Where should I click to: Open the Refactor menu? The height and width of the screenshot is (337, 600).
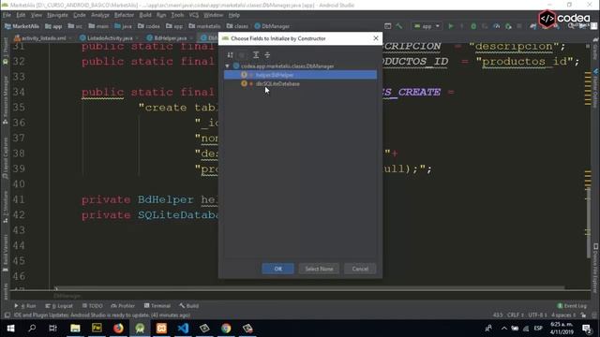(x=124, y=15)
